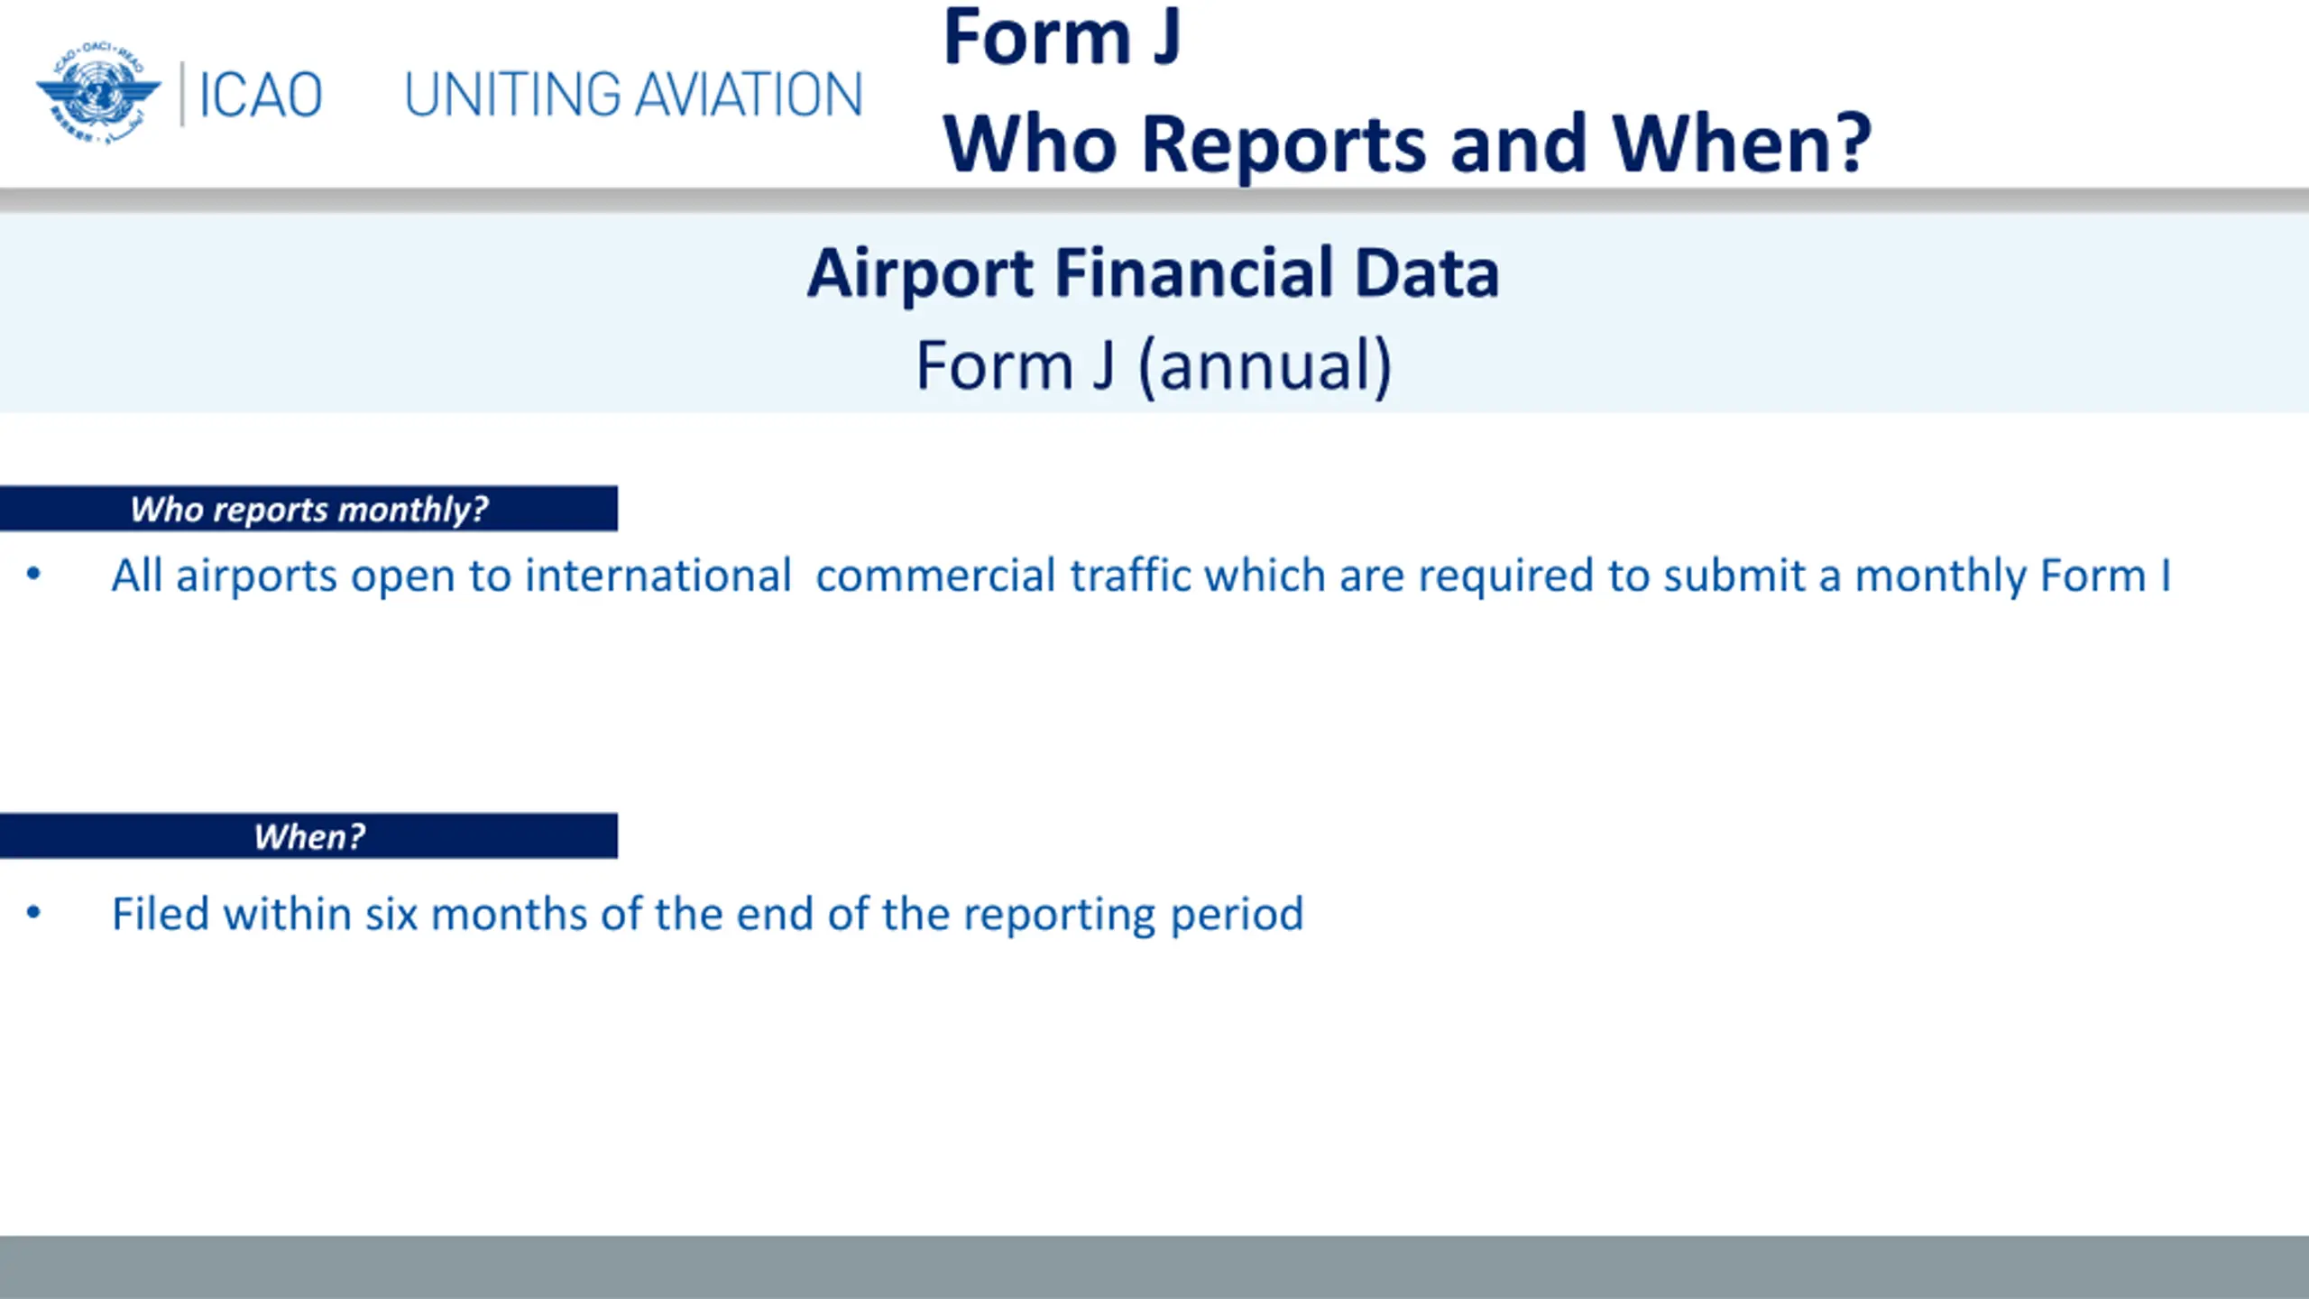Image resolution: width=2309 pixels, height=1299 pixels.
Task: Click the word 'international' in first bullet
Action: (658, 576)
